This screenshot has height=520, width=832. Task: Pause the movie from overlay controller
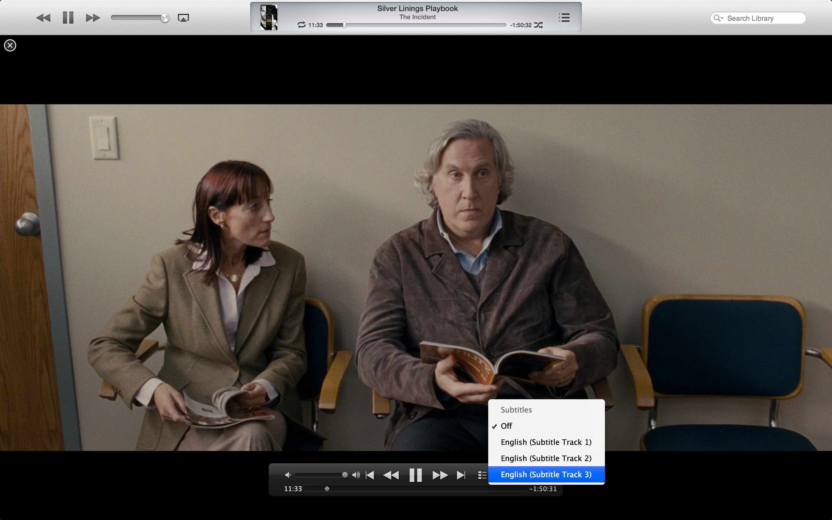click(x=416, y=475)
